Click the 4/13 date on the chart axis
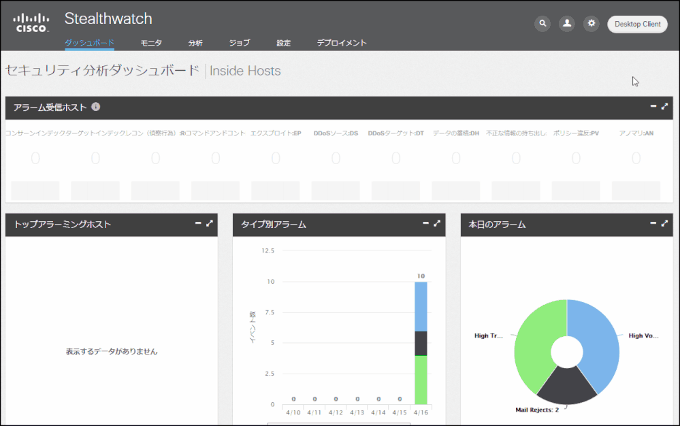 click(x=357, y=412)
